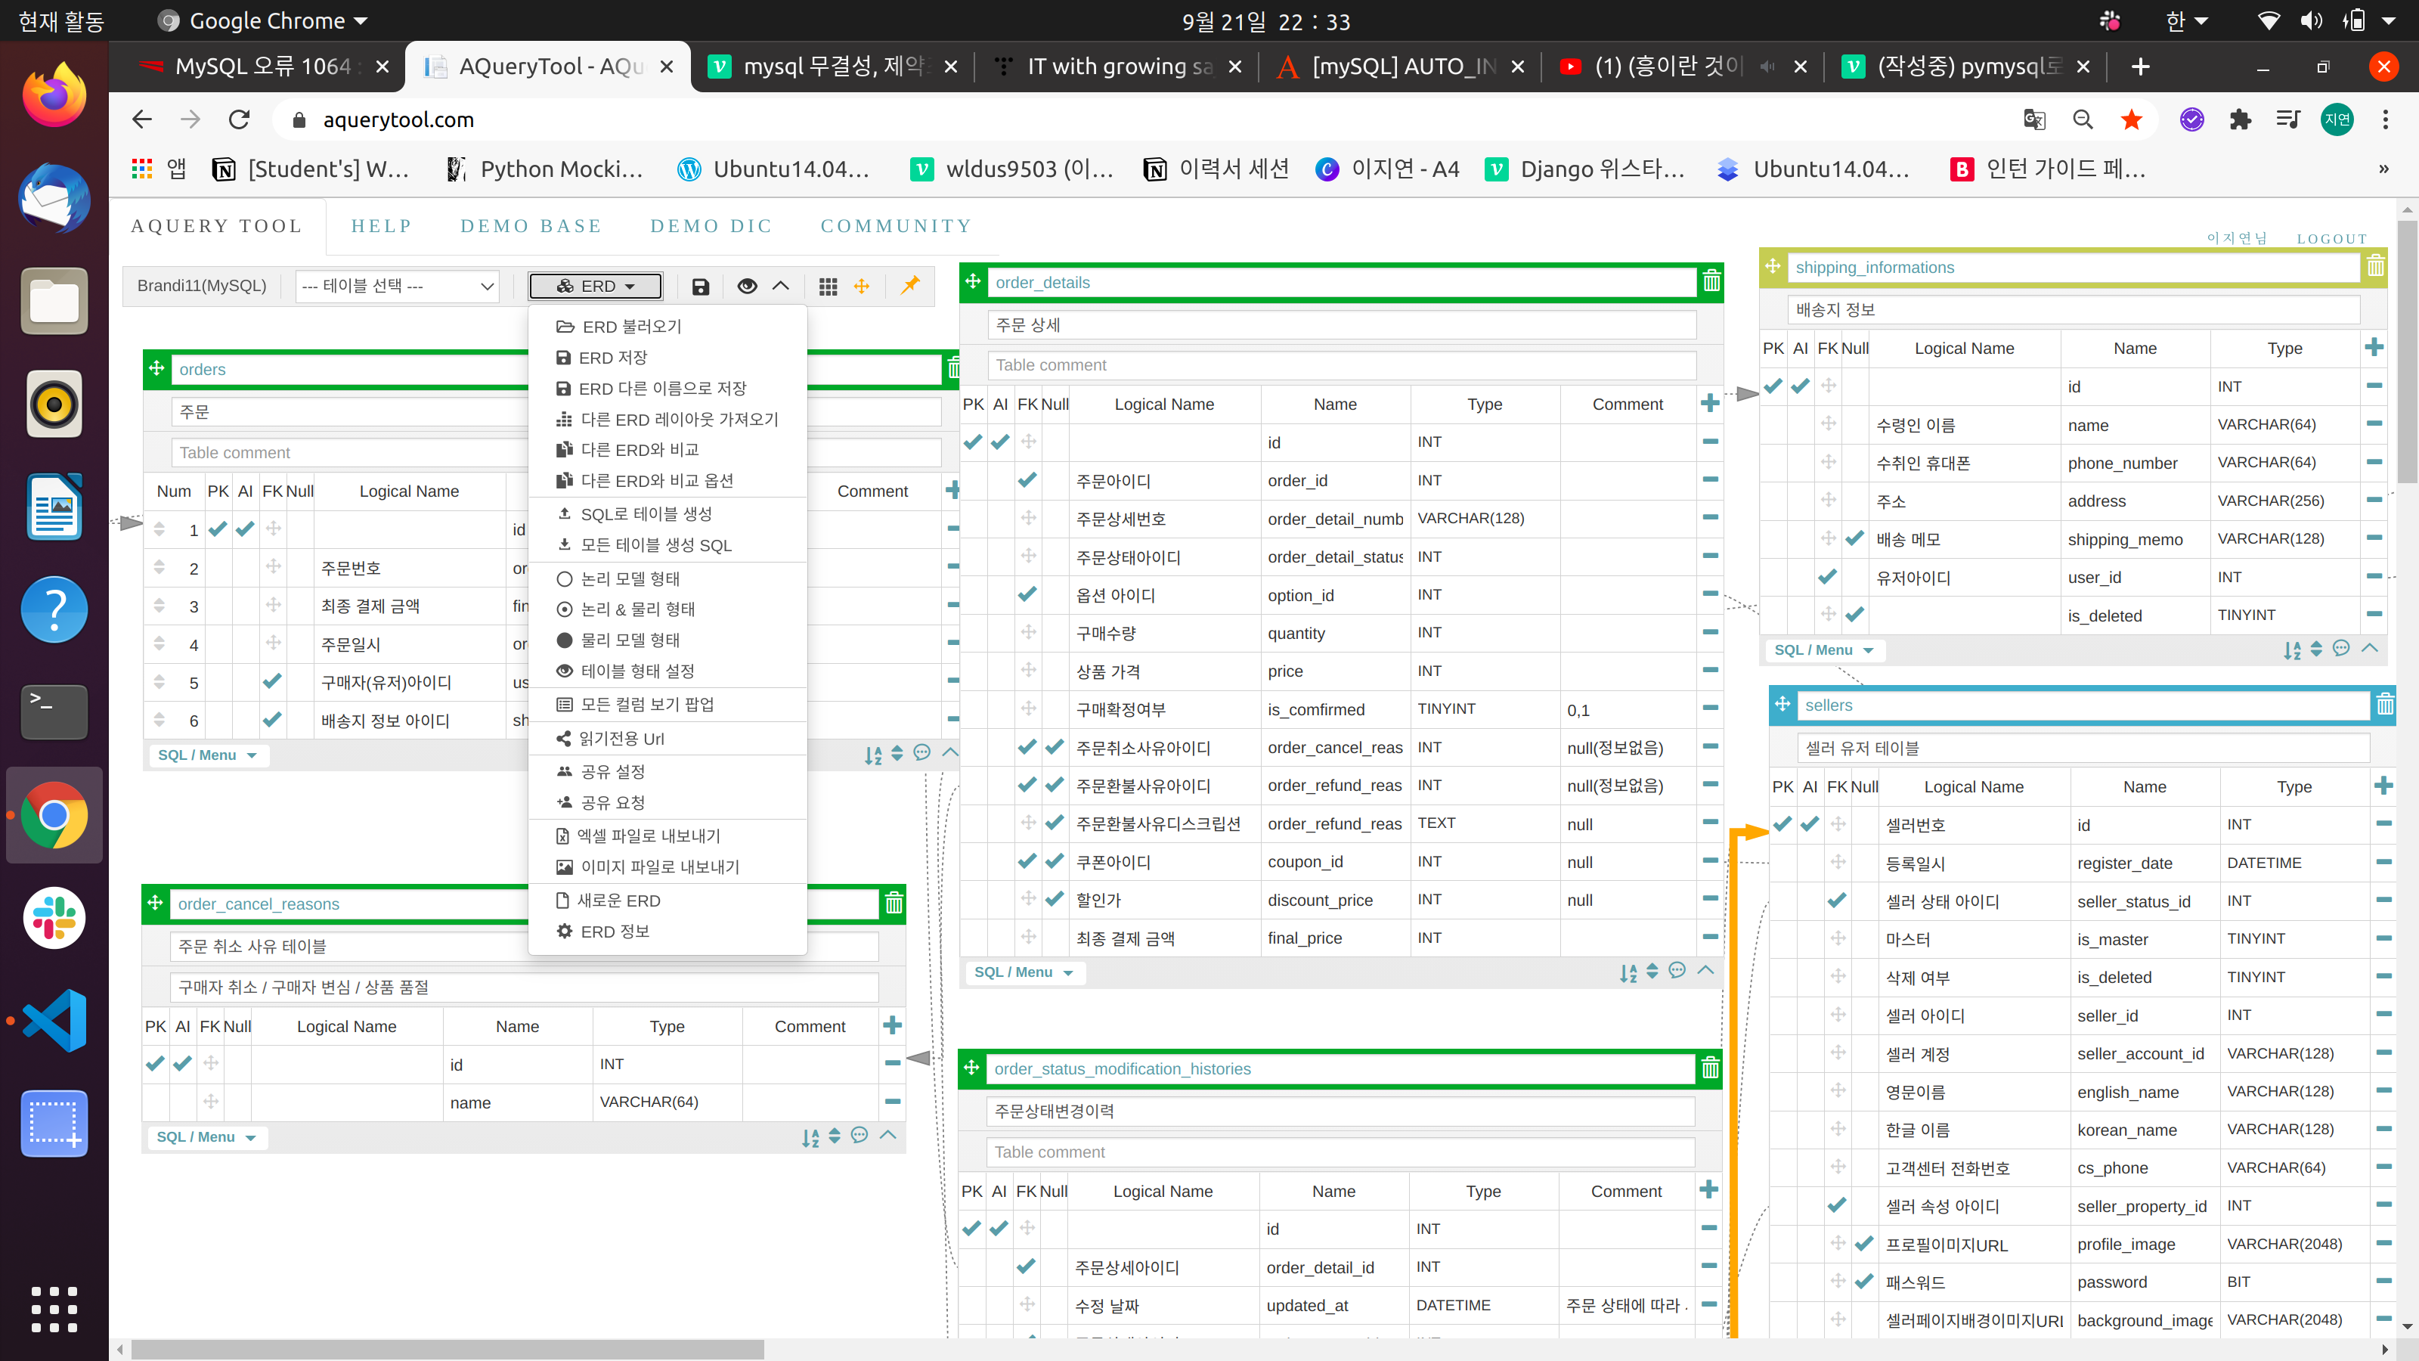The image size is (2419, 1361).
Task: Select 이미지 파일로 내보내기 menu entry
Action: pyautogui.click(x=659, y=867)
